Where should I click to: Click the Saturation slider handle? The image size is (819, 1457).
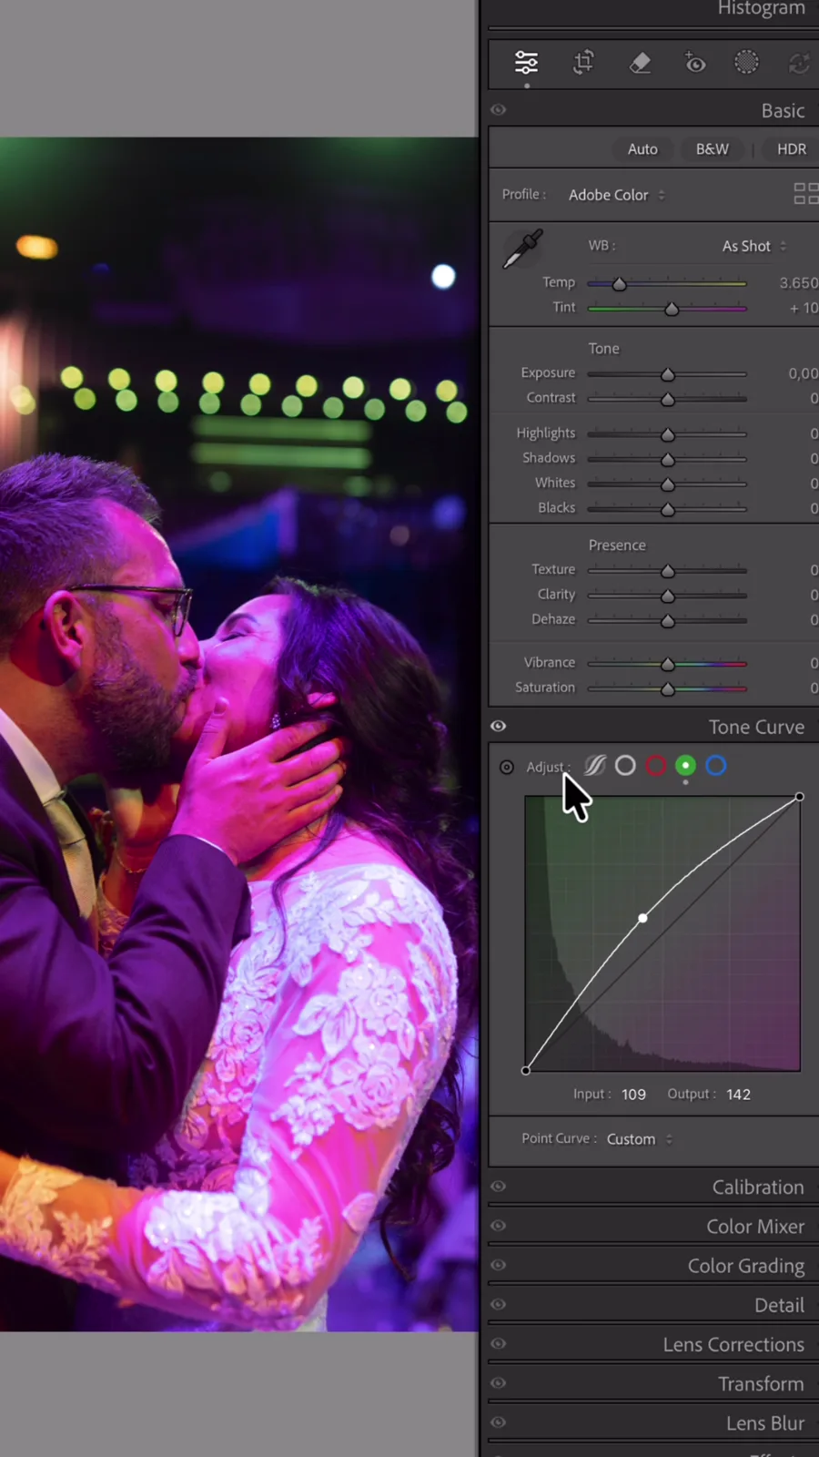click(x=668, y=689)
